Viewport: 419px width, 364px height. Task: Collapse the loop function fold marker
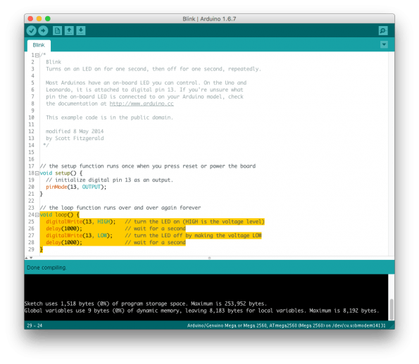(37, 215)
